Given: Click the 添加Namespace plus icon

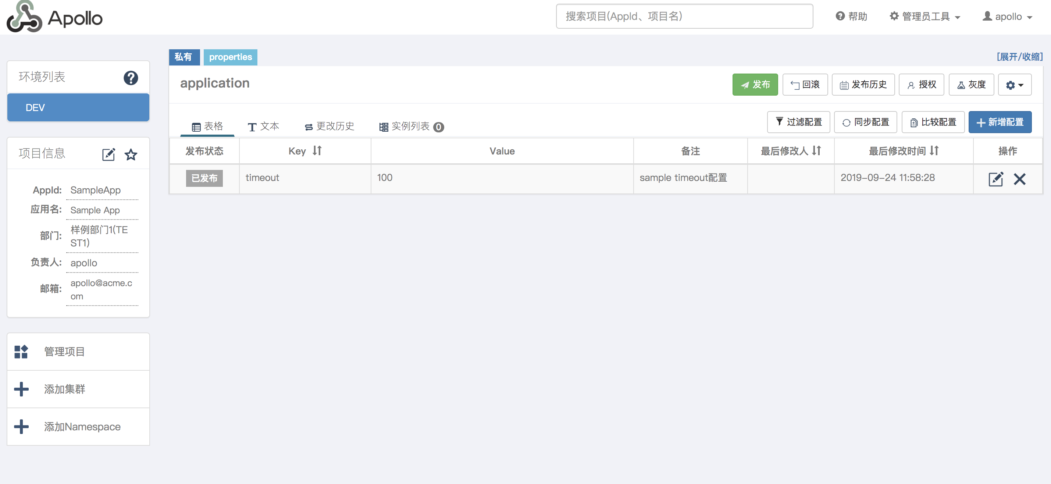Looking at the screenshot, I should pyautogui.click(x=21, y=427).
